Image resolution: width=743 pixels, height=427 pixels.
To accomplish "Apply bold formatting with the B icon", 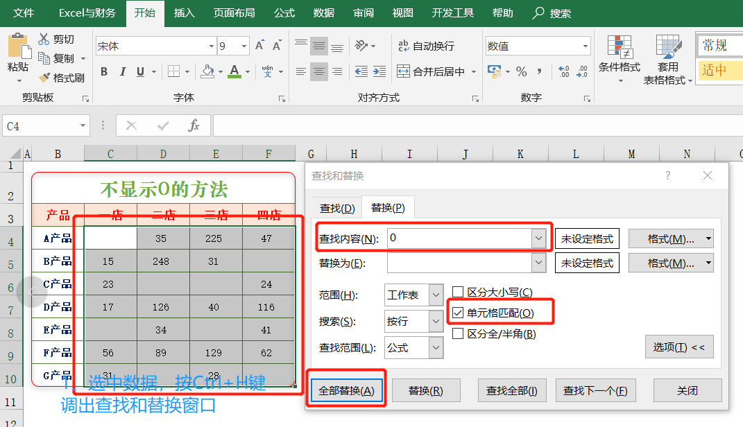I will [103, 72].
